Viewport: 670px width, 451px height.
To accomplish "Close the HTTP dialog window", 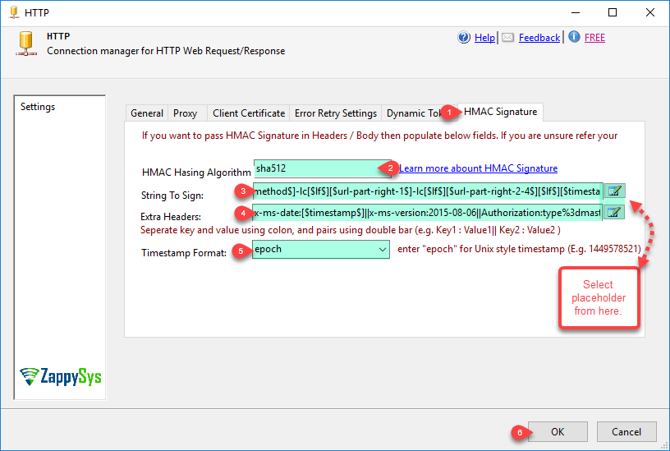I will [x=650, y=12].
